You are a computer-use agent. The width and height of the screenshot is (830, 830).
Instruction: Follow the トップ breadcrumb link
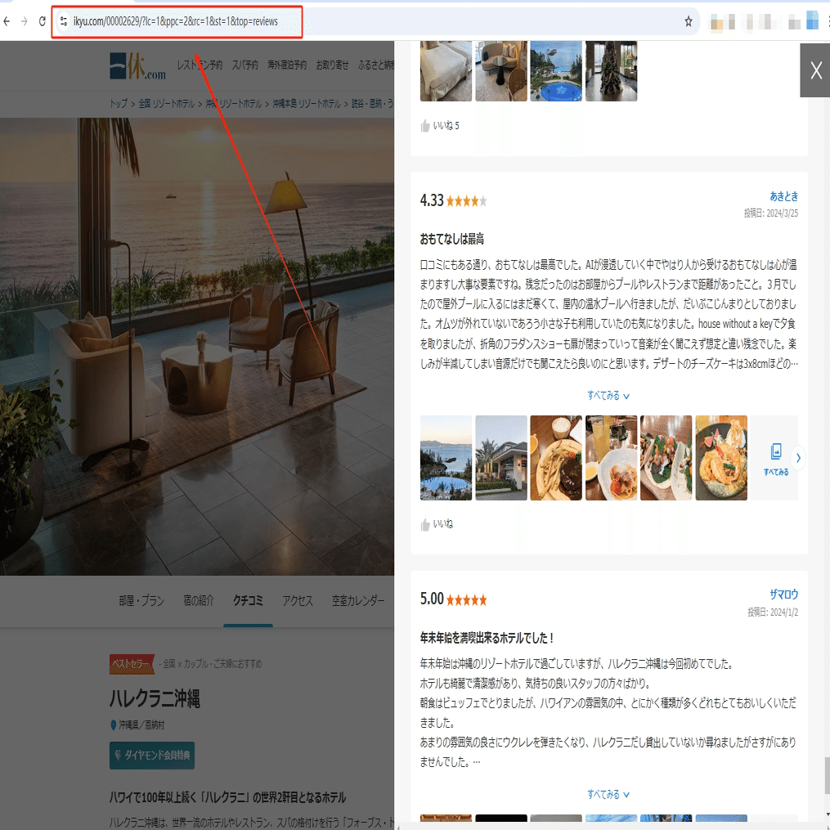[119, 104]
